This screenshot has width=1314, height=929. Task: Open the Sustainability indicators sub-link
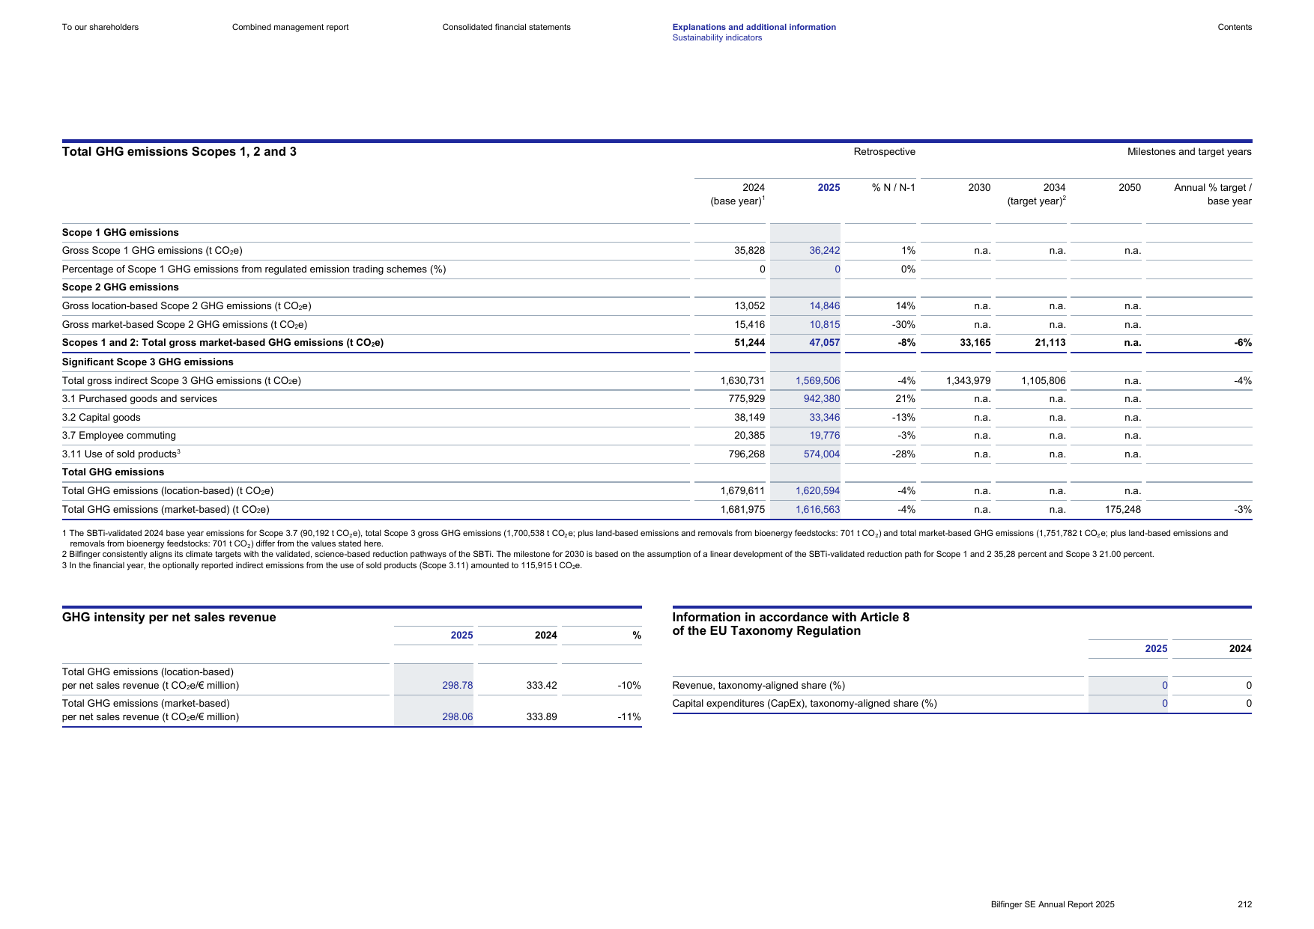tap(717, 37)
